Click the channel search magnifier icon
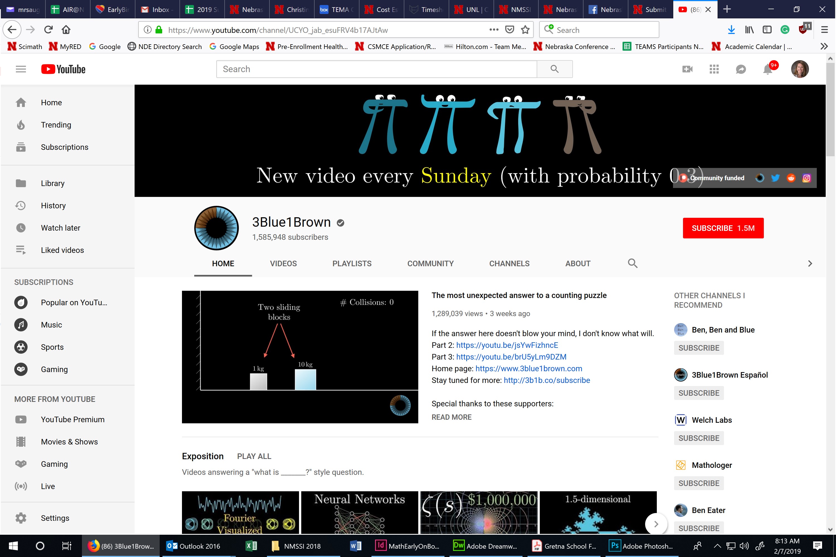Screen dimensions: 836x557 pyautogui.click(x=632, y=263)
